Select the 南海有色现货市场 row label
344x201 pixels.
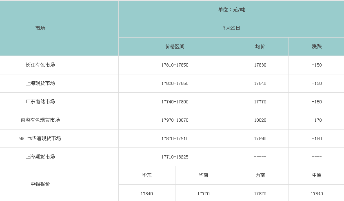point(40,120)
